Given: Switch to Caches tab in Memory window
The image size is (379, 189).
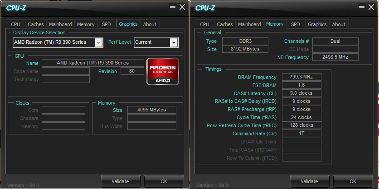Looking at the screenshot, I should click(x=225, y=24).
